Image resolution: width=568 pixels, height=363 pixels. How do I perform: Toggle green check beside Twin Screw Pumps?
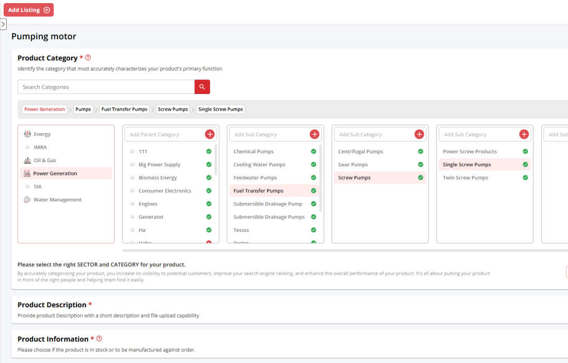pos(525,178)
